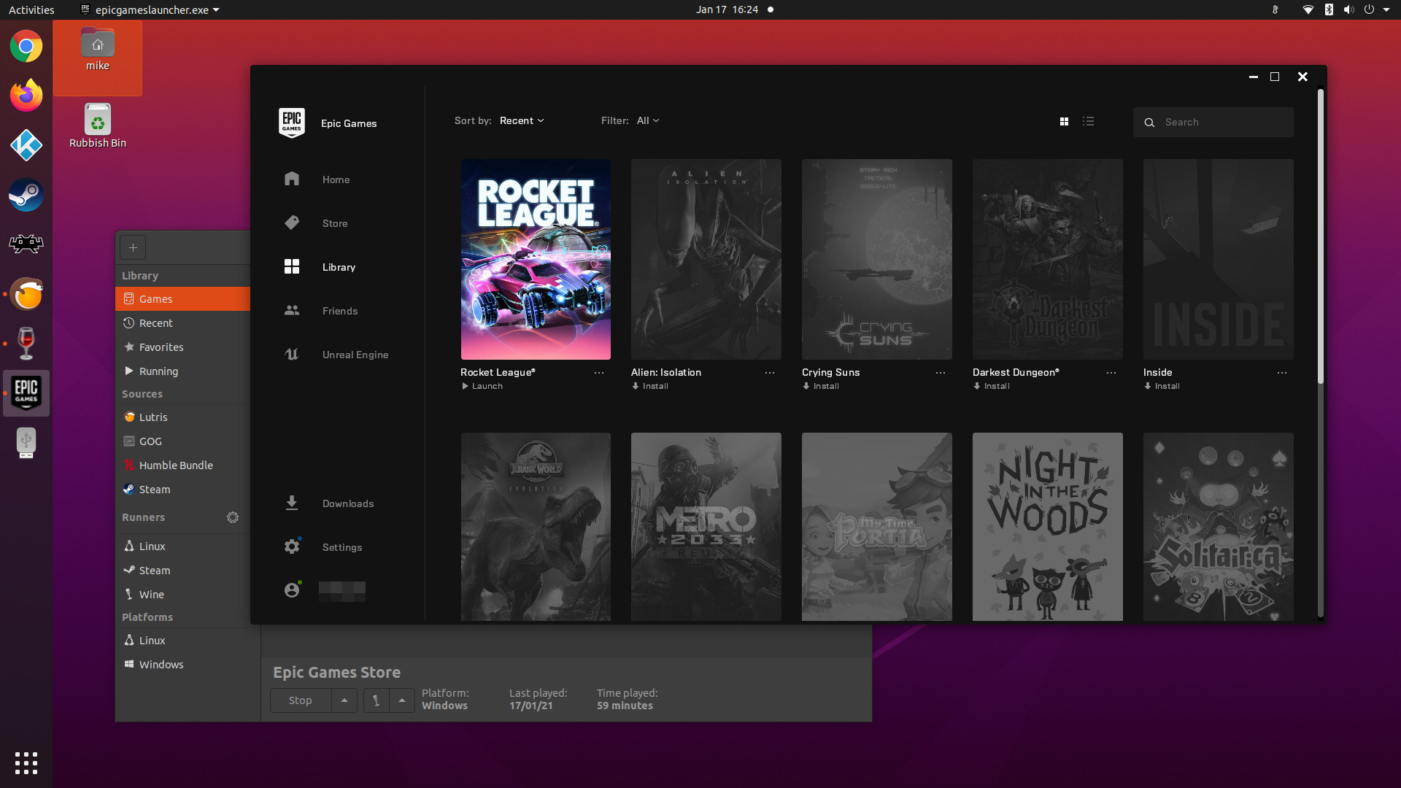Launch Rocket League

[482, 386]
